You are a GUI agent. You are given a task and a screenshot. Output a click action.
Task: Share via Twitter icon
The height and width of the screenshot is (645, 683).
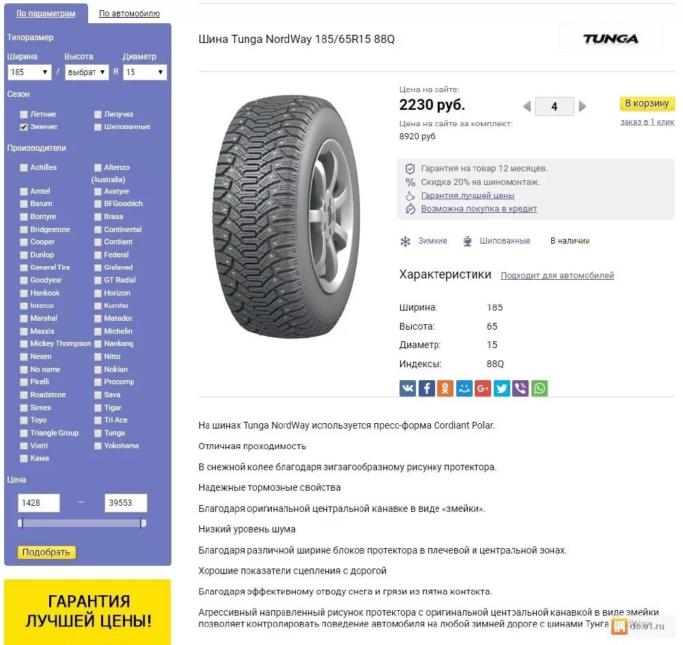pyautogui.click(x=501, y=388)
